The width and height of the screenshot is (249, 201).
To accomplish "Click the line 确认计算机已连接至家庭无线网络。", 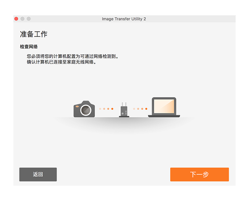I will [61, 62].
